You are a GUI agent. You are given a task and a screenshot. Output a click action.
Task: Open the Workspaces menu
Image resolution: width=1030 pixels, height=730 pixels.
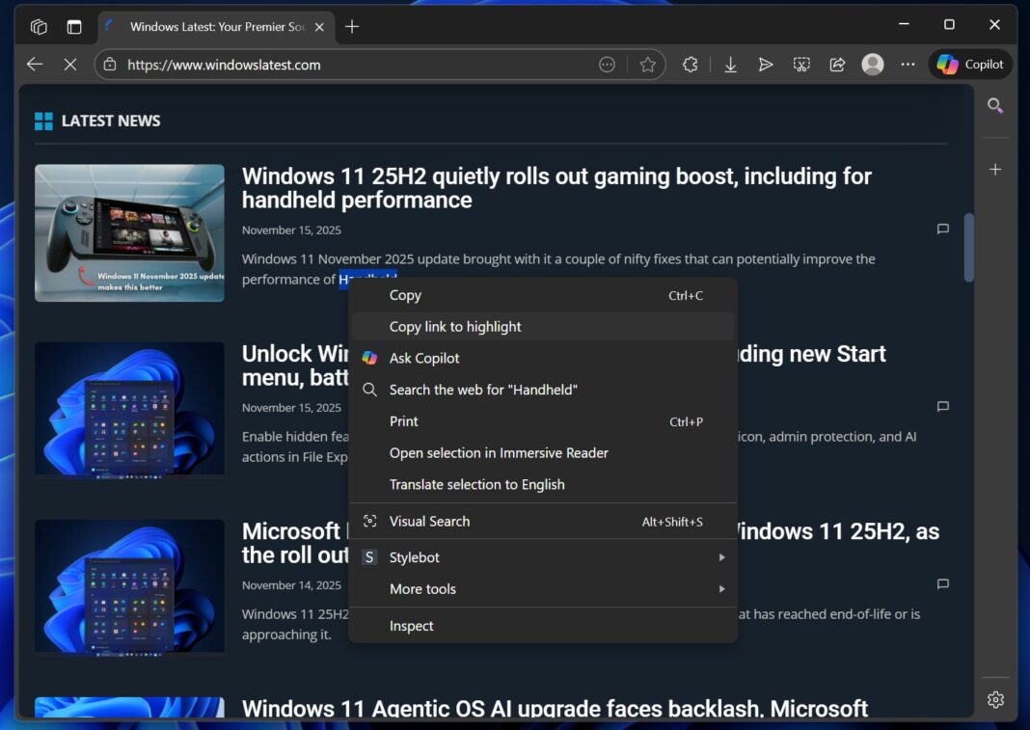39,26
